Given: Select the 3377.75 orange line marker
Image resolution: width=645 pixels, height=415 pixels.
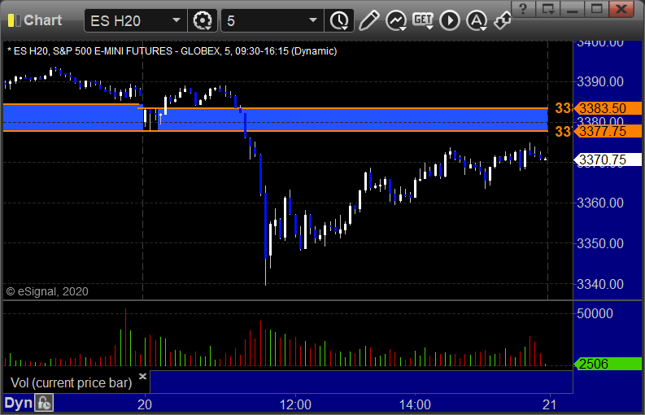Looking at the screenshot, I should click(x=608, y=131).
